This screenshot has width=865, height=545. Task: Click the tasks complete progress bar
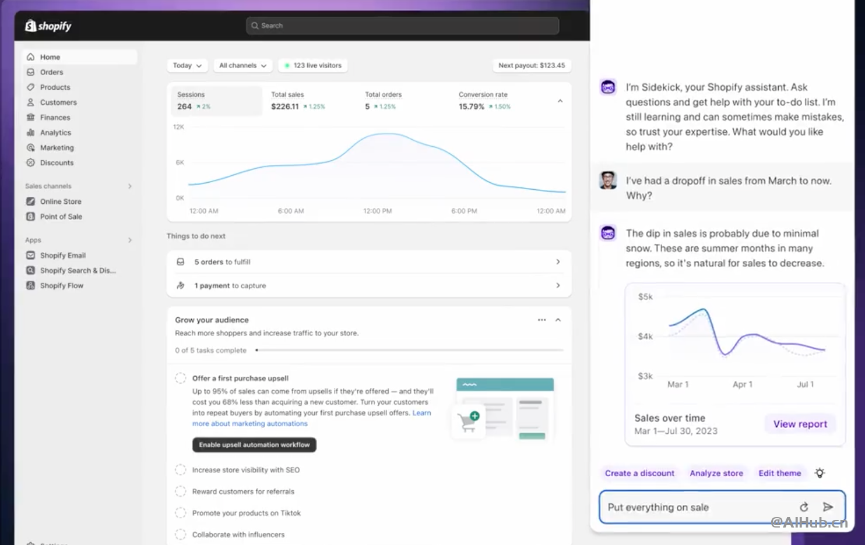coord(410,350)
